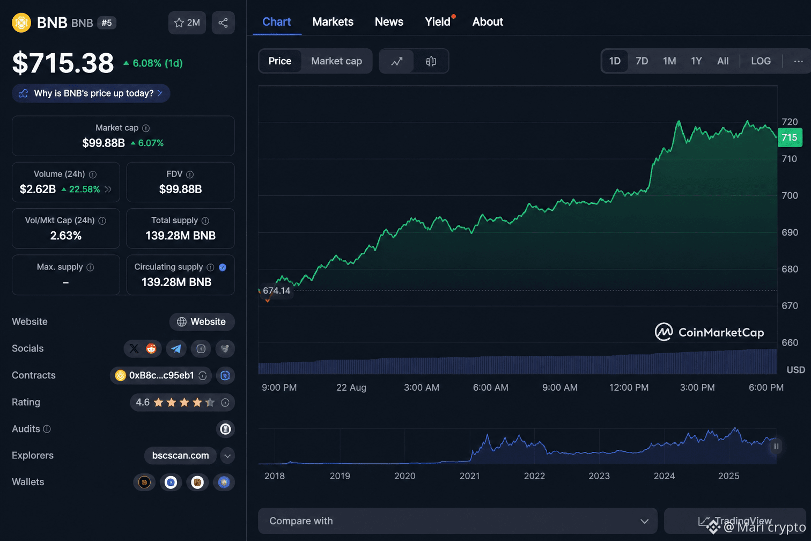Toggle chart to Market cap view

point(336,61)
